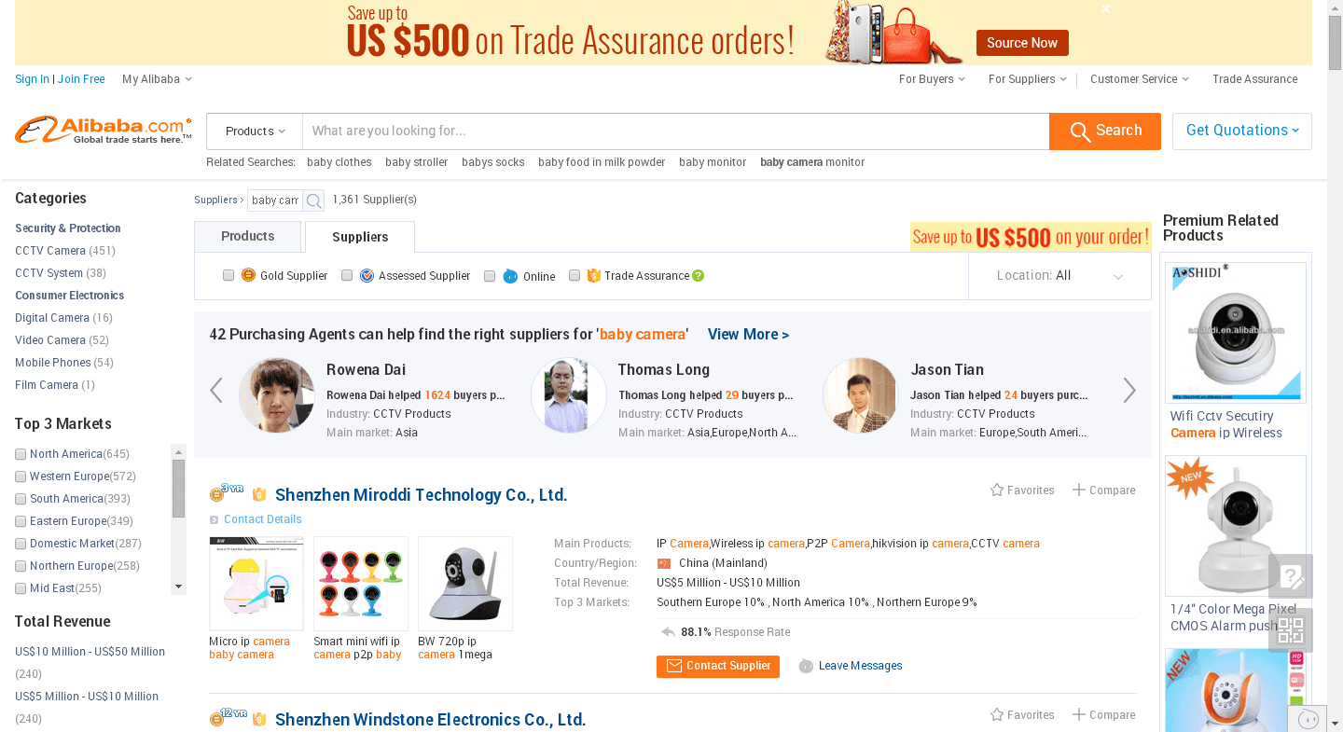
Task: Click the Trade Assurance help question icon
Action: pyautogui.click(x=699, y=276)
